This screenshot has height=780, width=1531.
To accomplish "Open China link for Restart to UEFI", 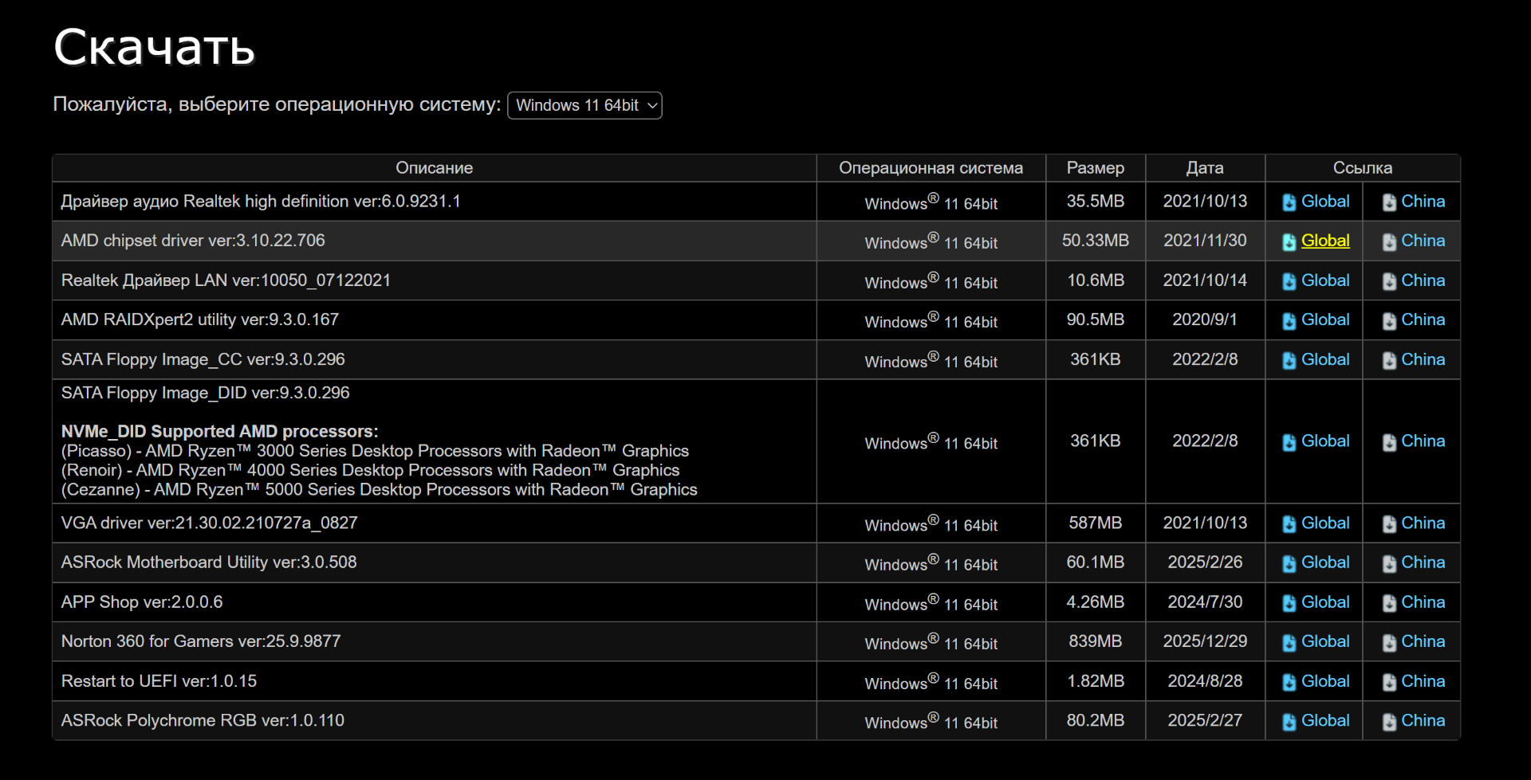I will [x=1423, y=681].
